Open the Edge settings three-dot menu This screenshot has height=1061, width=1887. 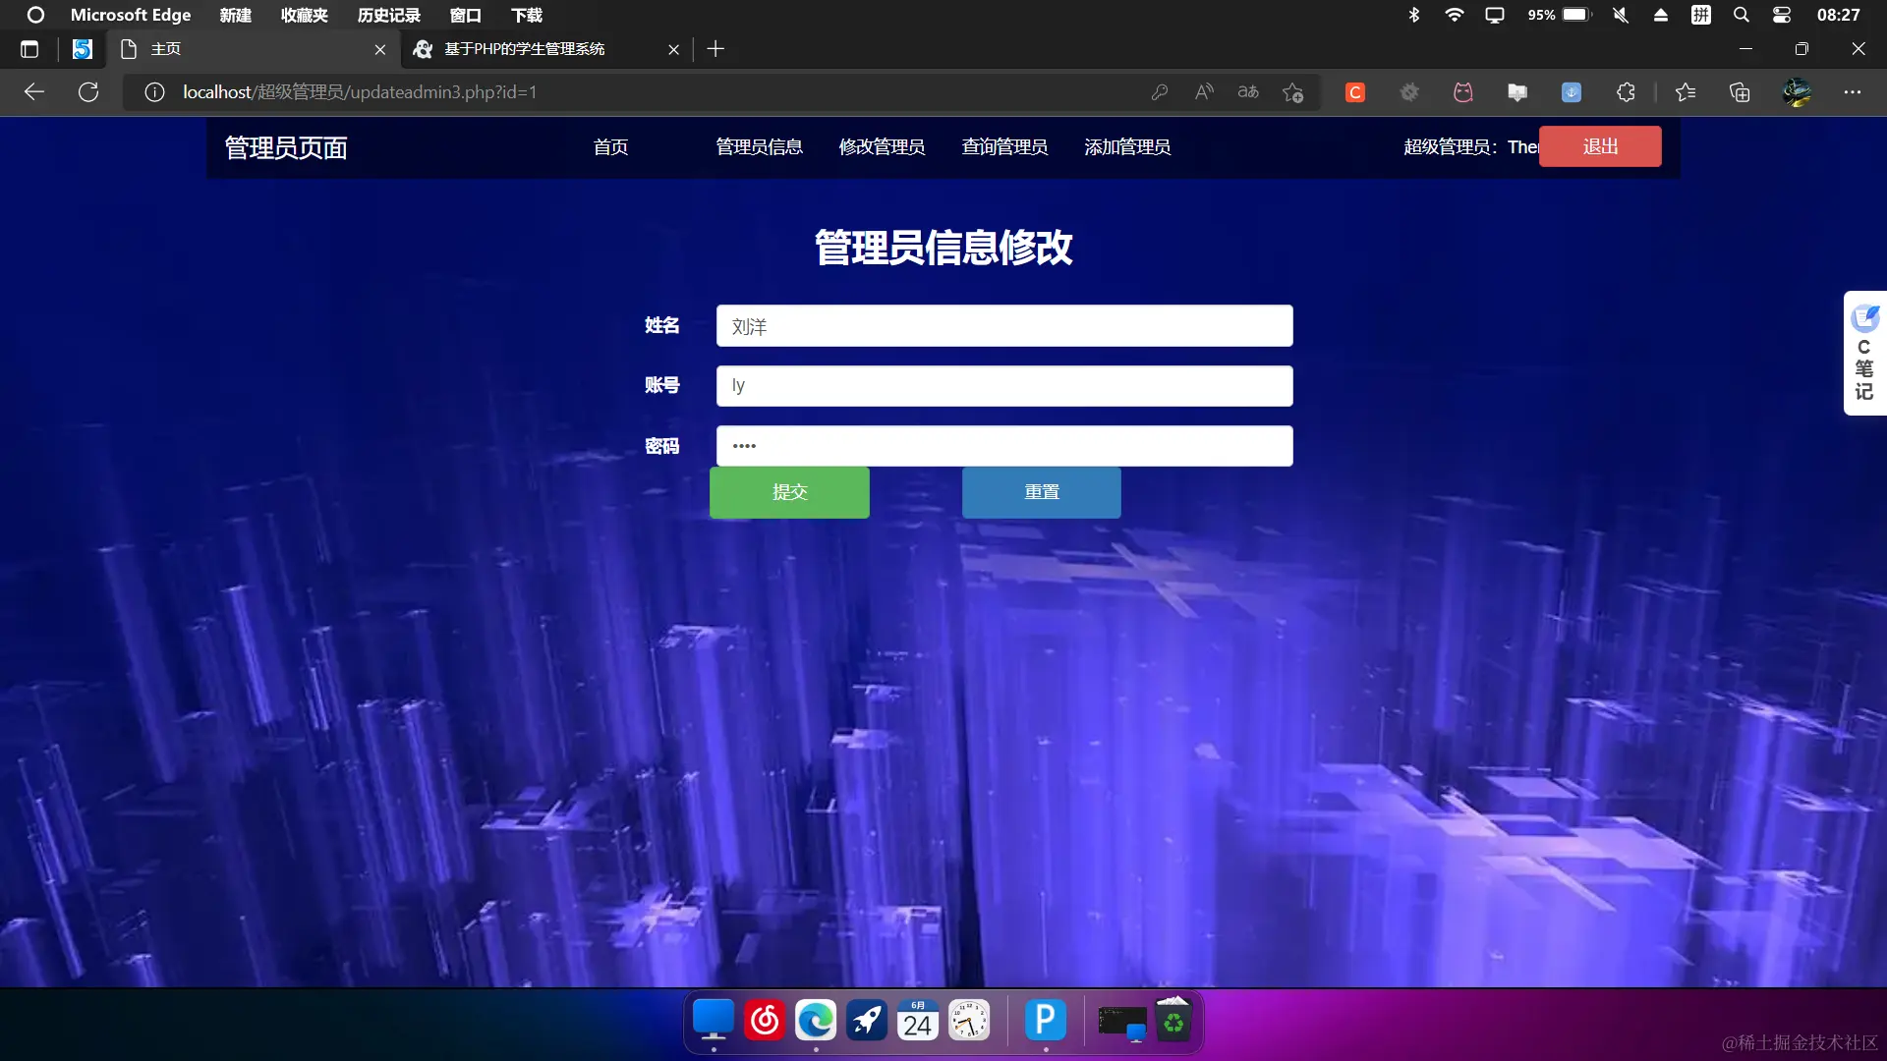(1853, 92)
